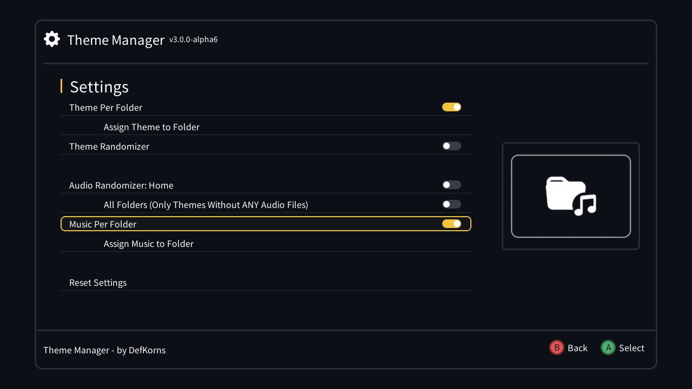Image resolution: width=692 pixels, height=389 pixels.
Task: Click the music folder preview icon
Action: click(571, 196)
